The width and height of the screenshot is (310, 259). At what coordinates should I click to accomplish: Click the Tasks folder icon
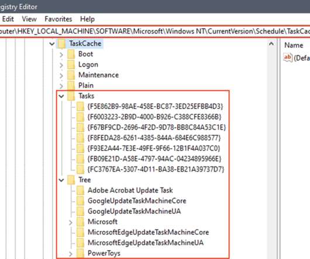pyautogui.click(x=71, y=96)
